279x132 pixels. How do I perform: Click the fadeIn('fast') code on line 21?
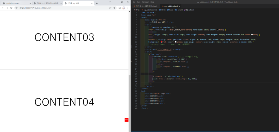181,62
